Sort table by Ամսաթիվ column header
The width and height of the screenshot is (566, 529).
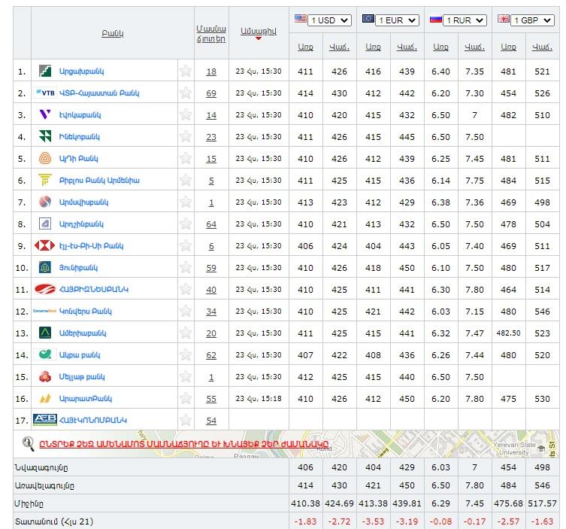pos(259,31)
